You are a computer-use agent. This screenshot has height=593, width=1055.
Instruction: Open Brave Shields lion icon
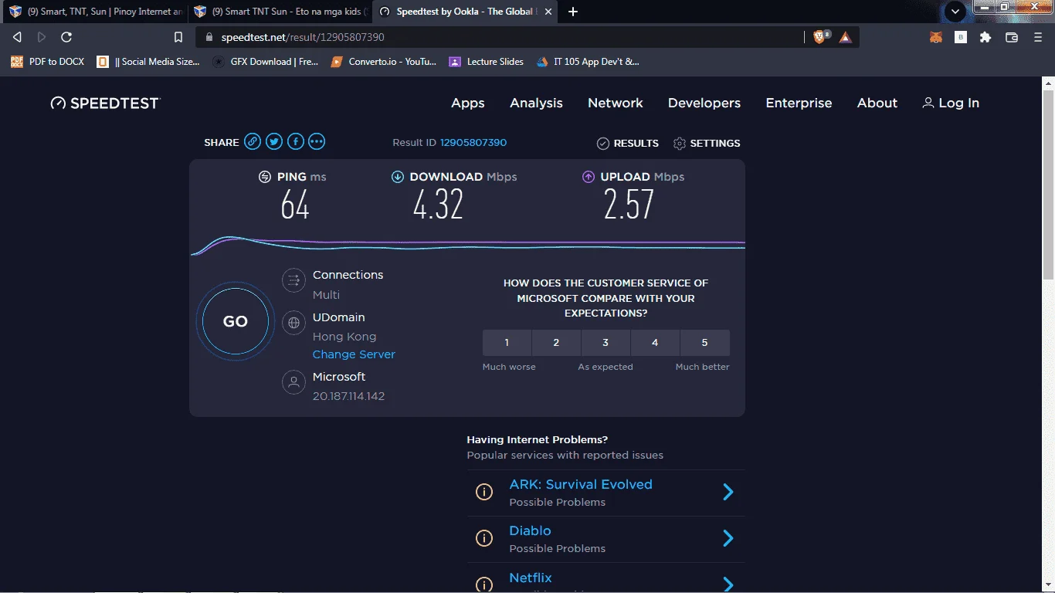[819, 37]
